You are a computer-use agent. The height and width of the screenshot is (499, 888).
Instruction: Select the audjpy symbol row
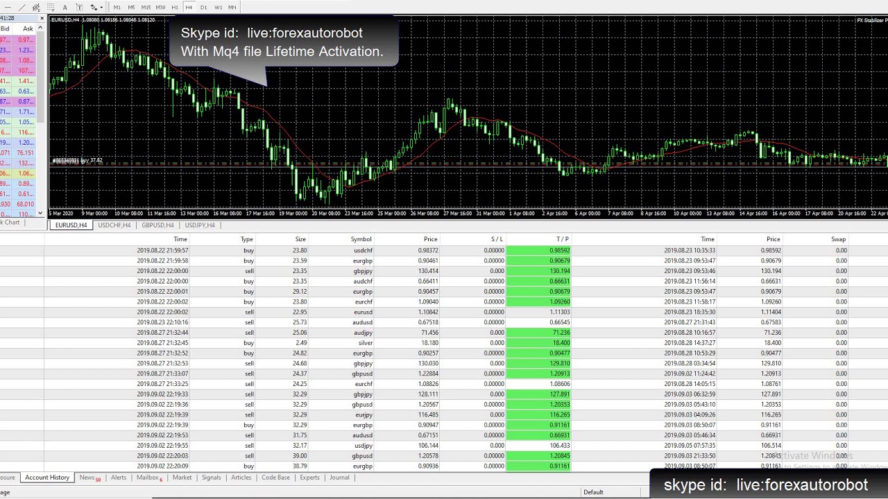click(x=444, y=333)
